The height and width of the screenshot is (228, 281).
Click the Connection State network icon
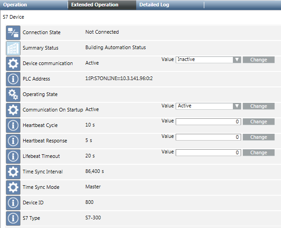click(13, 32)
